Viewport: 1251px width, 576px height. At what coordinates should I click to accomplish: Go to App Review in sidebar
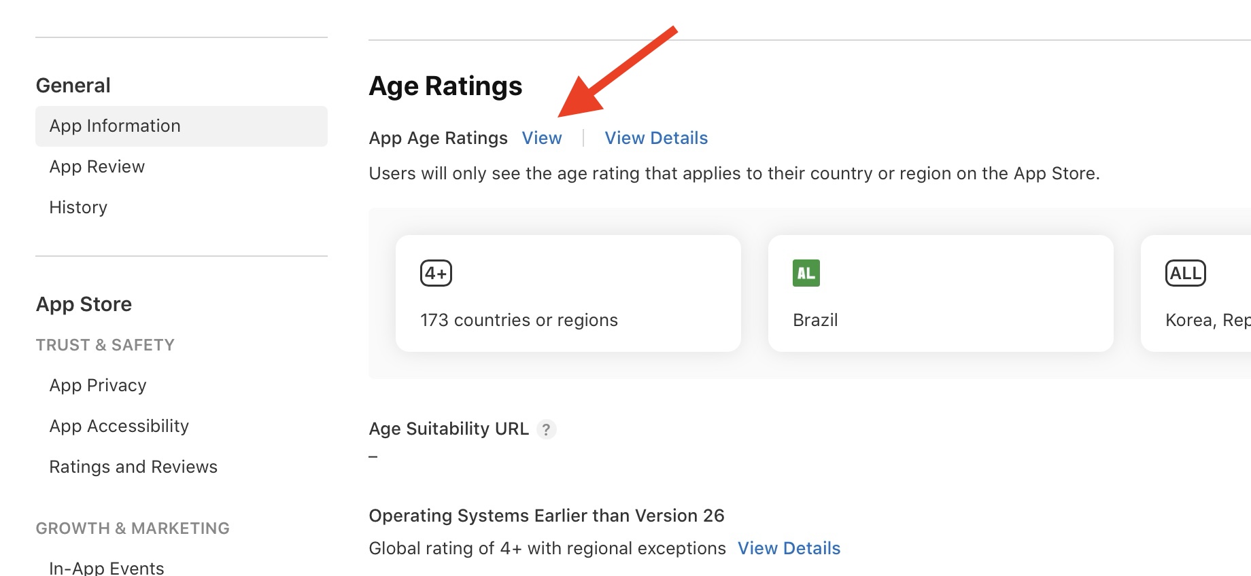pos(97,167)
